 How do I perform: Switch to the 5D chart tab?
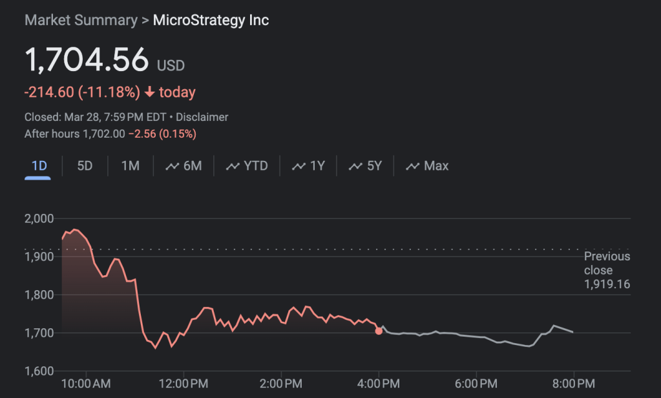tap(85, 166)
